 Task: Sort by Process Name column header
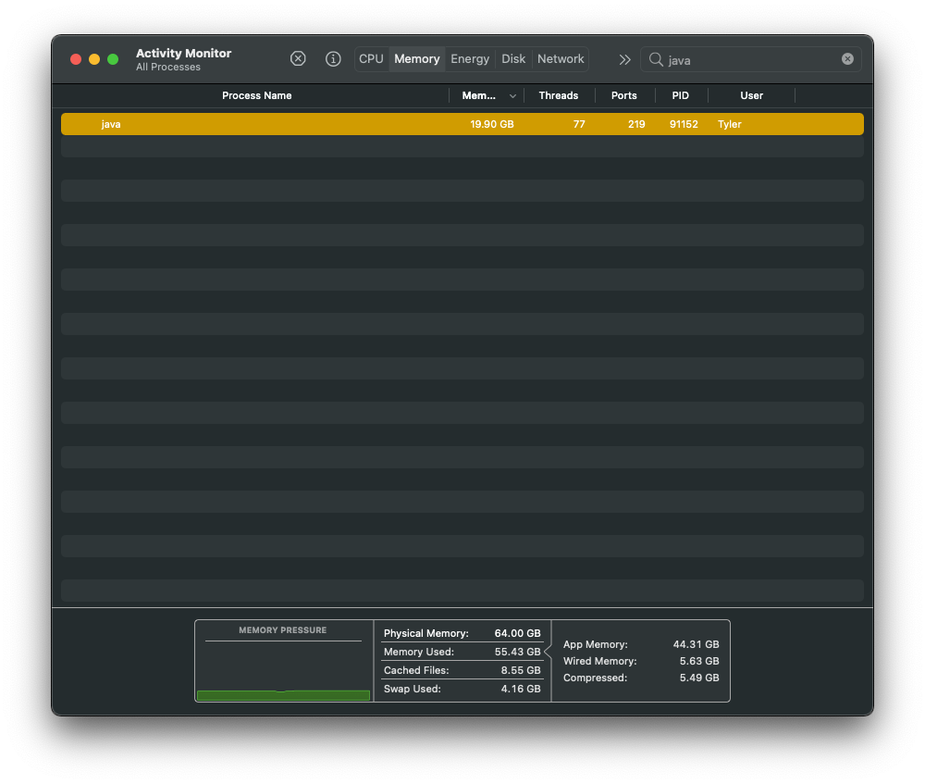point(256,95)
